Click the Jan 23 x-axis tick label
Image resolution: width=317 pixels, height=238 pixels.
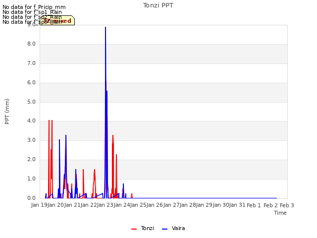[x=105, y=205]
